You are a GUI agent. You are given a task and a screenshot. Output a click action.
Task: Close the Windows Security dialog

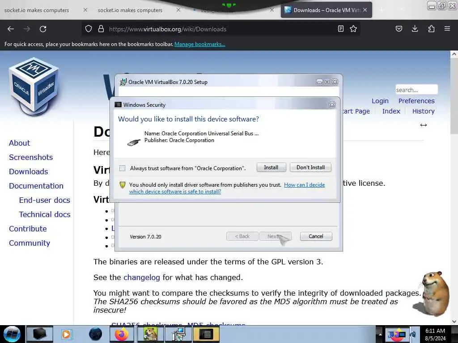coord(332,105)
